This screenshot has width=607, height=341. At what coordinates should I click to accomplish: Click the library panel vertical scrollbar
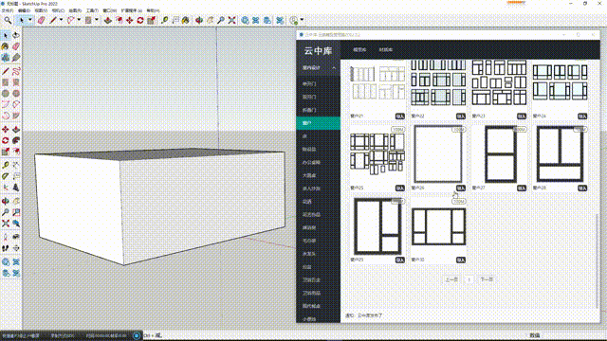coord(598,189)
